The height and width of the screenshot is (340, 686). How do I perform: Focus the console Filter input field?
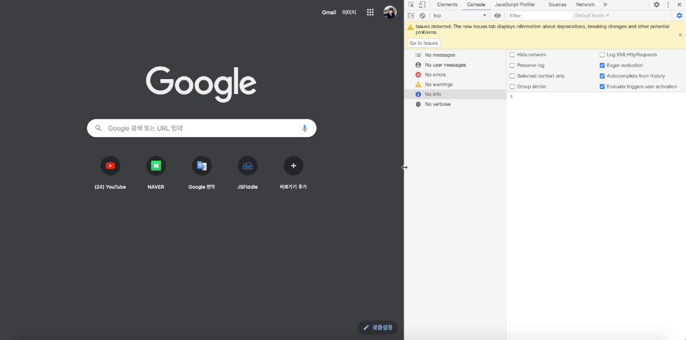[539, 16]
